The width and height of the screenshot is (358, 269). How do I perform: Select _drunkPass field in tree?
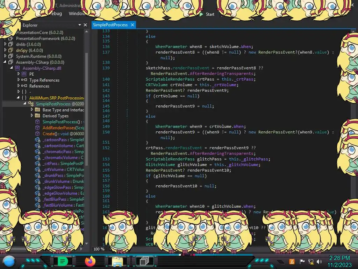coord(63,175)
